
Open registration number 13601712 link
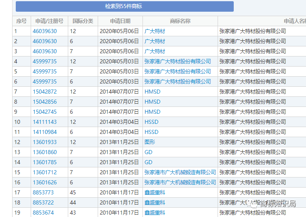44,172
